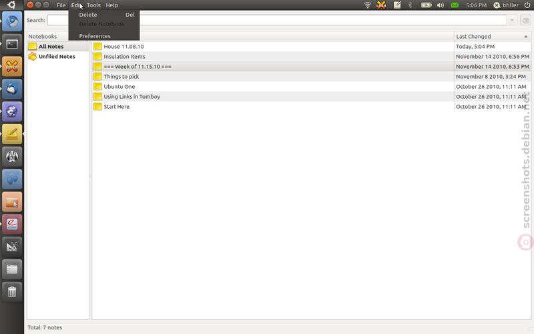Choose Preferences from the Edit menu
The width and height of the screenshot is (534, 334).
pos(104,36)
